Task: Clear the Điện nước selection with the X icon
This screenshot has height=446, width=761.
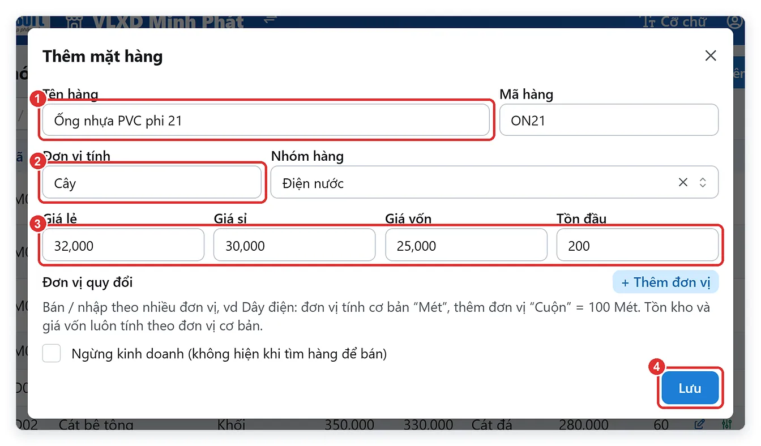Action: [683, 182]
